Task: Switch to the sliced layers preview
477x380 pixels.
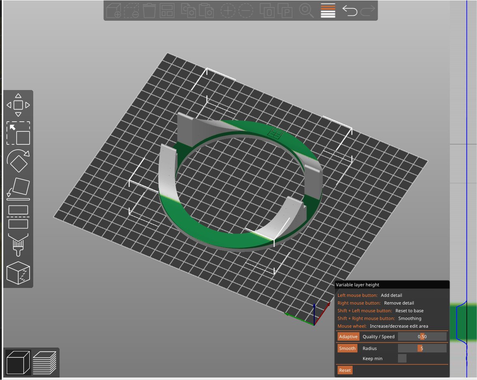Action: pos(44,362)
